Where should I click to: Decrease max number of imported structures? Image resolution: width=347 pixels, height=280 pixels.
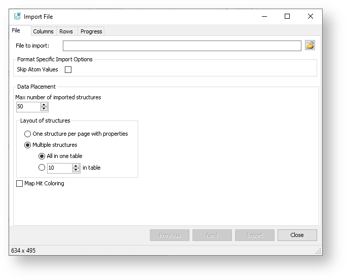[44, 109]
